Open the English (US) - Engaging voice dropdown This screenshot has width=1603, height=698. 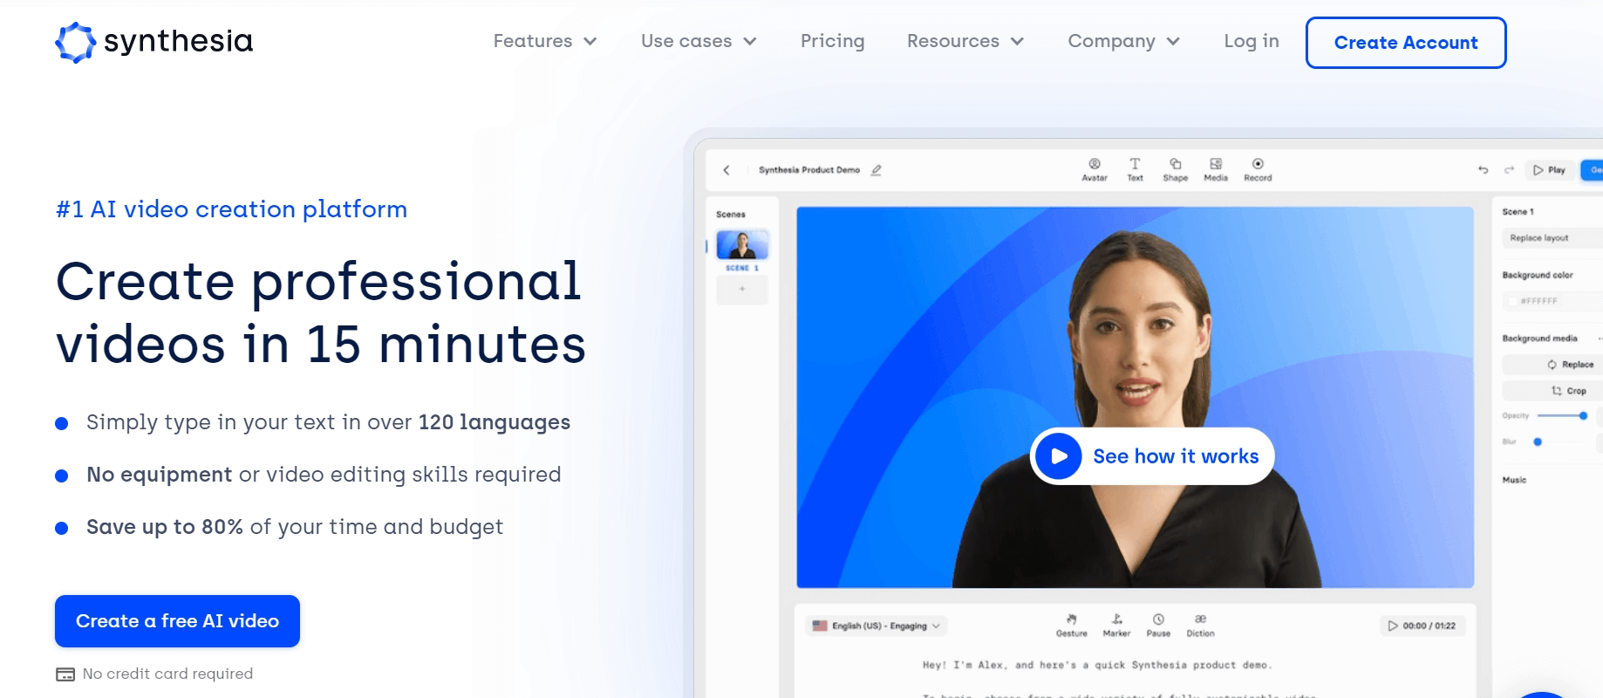click(x=877, y=626)
